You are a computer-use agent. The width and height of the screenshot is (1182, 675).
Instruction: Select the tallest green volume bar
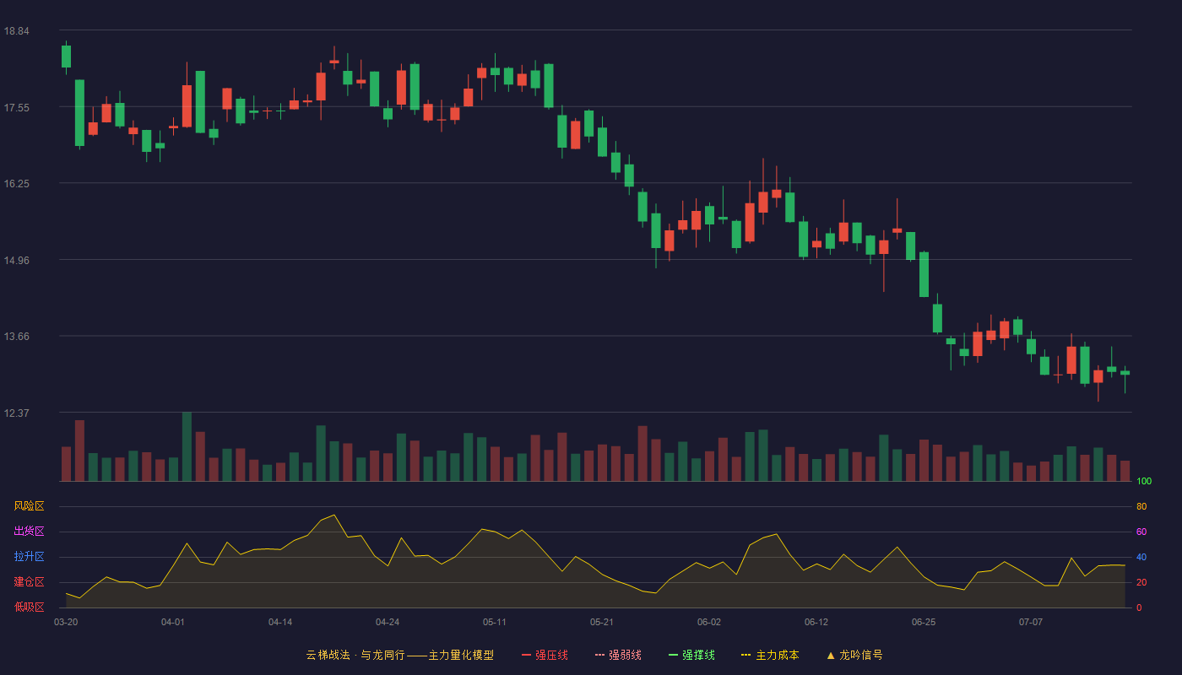point(187,447)
